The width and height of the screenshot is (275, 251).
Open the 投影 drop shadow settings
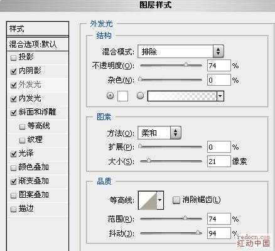(26, 57)
